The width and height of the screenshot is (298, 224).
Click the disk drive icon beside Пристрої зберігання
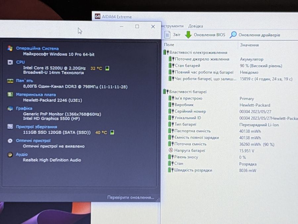pos(10,126)
